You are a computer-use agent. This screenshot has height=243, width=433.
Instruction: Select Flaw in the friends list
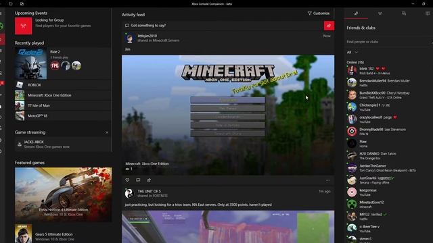pyautogui.click(x=388, y=144)
